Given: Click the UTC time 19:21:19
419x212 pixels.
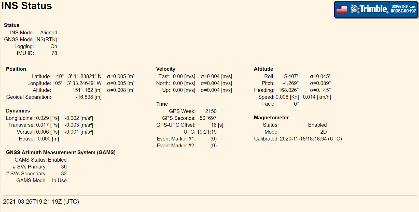Looking at the screenshot, I should (207, 132).
